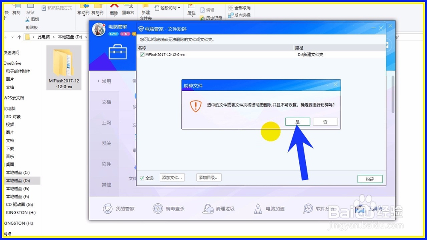Click 本地磁盘 (D:) in the address bar
Image resolution: width=427 pixels, height=240 pixels.
click(x=70, y=37)
